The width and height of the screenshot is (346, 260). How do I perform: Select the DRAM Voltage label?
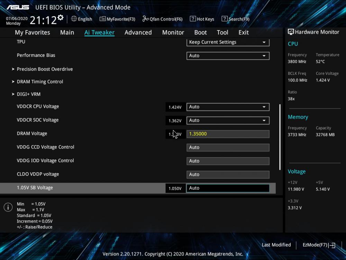coord(32,133)
